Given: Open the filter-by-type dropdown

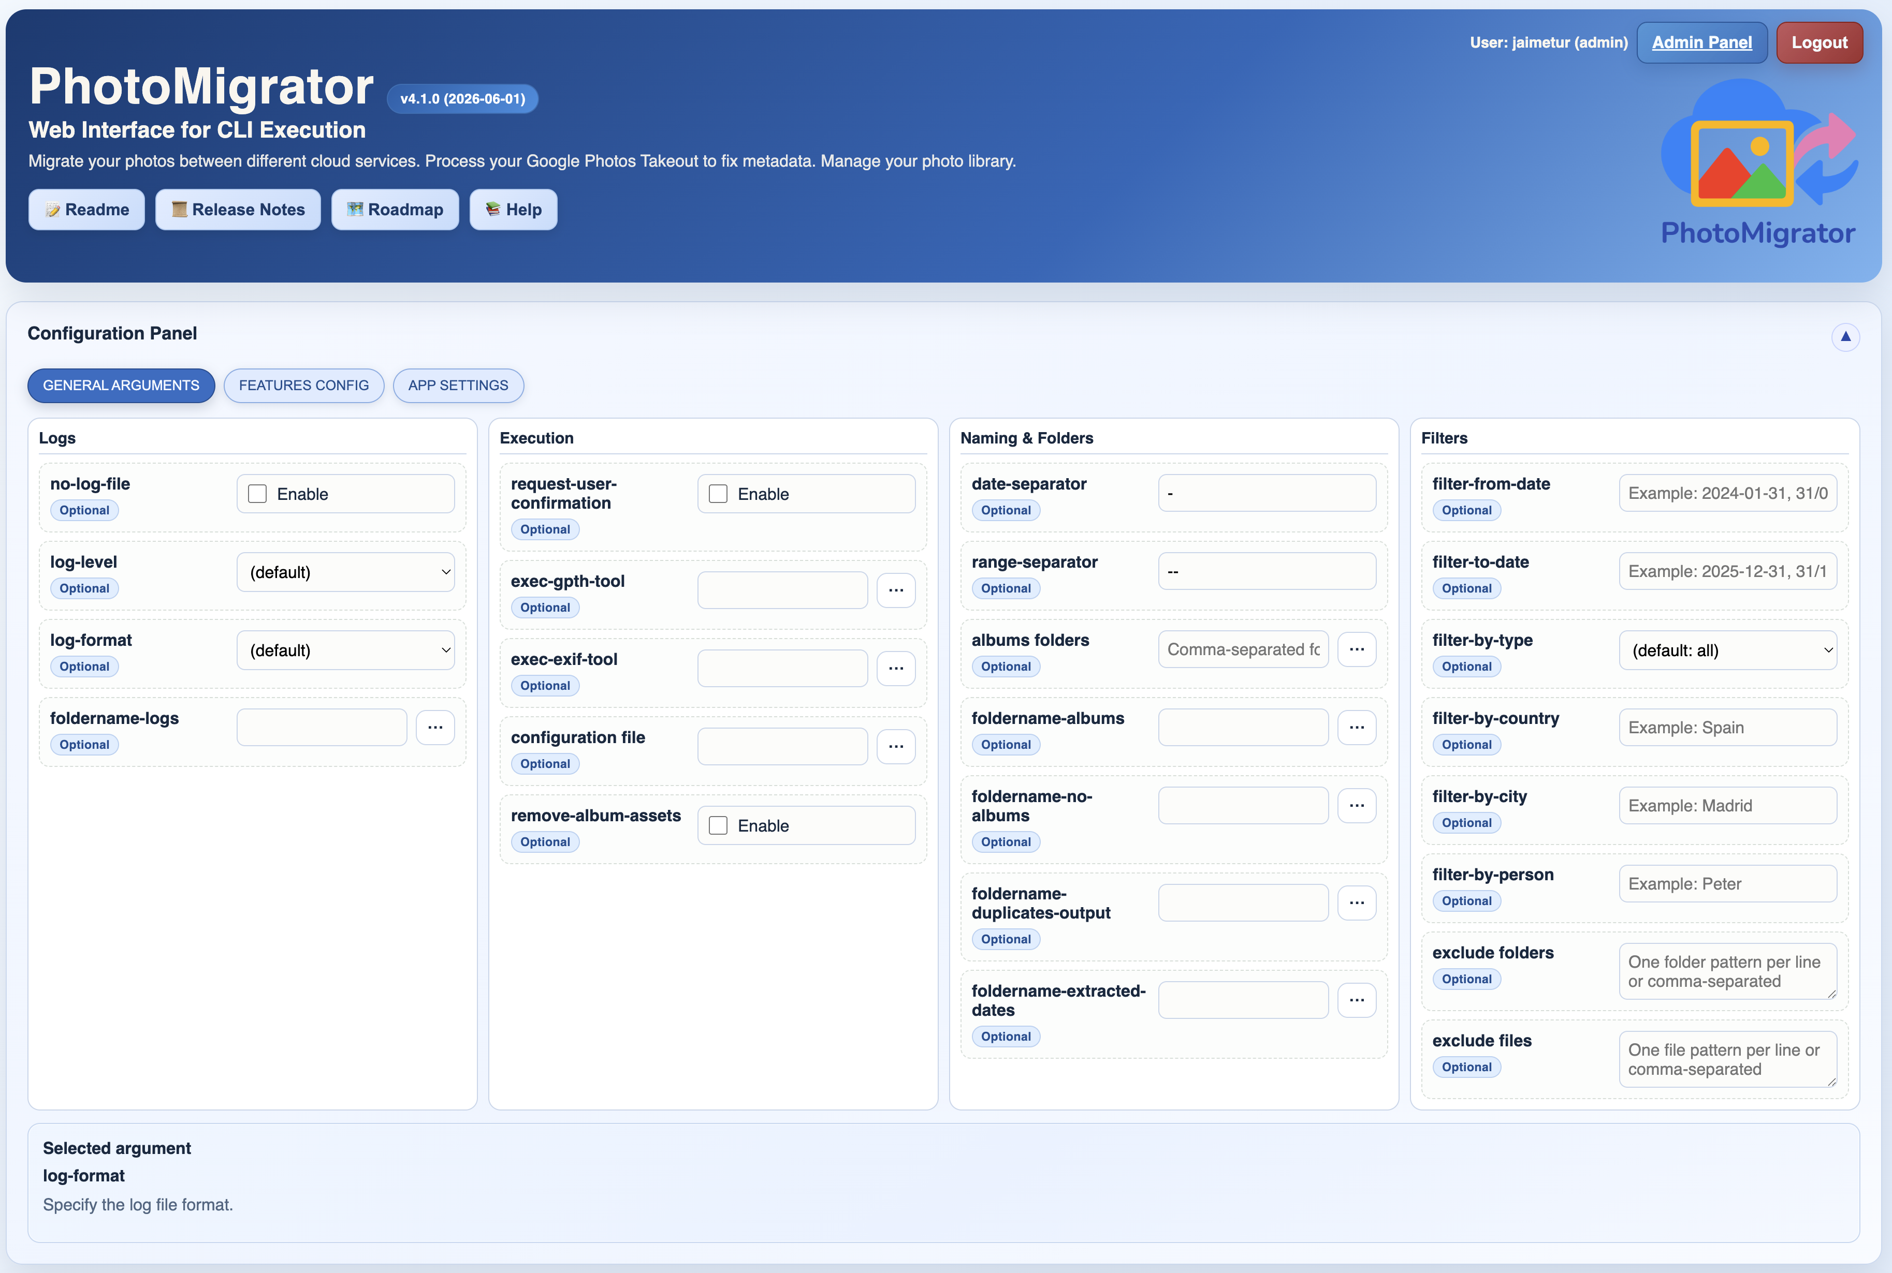Looking at the screenshot, I should pos(1728,650).
